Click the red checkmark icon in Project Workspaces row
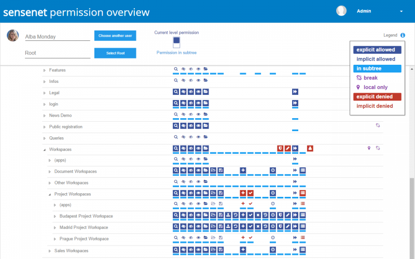Screen dimensions: 415x259 (251, 193)
